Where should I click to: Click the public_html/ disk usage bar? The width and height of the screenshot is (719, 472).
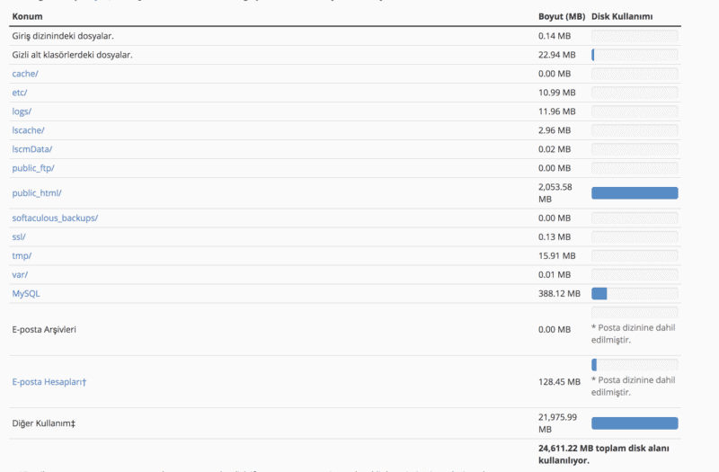point(635,193)
